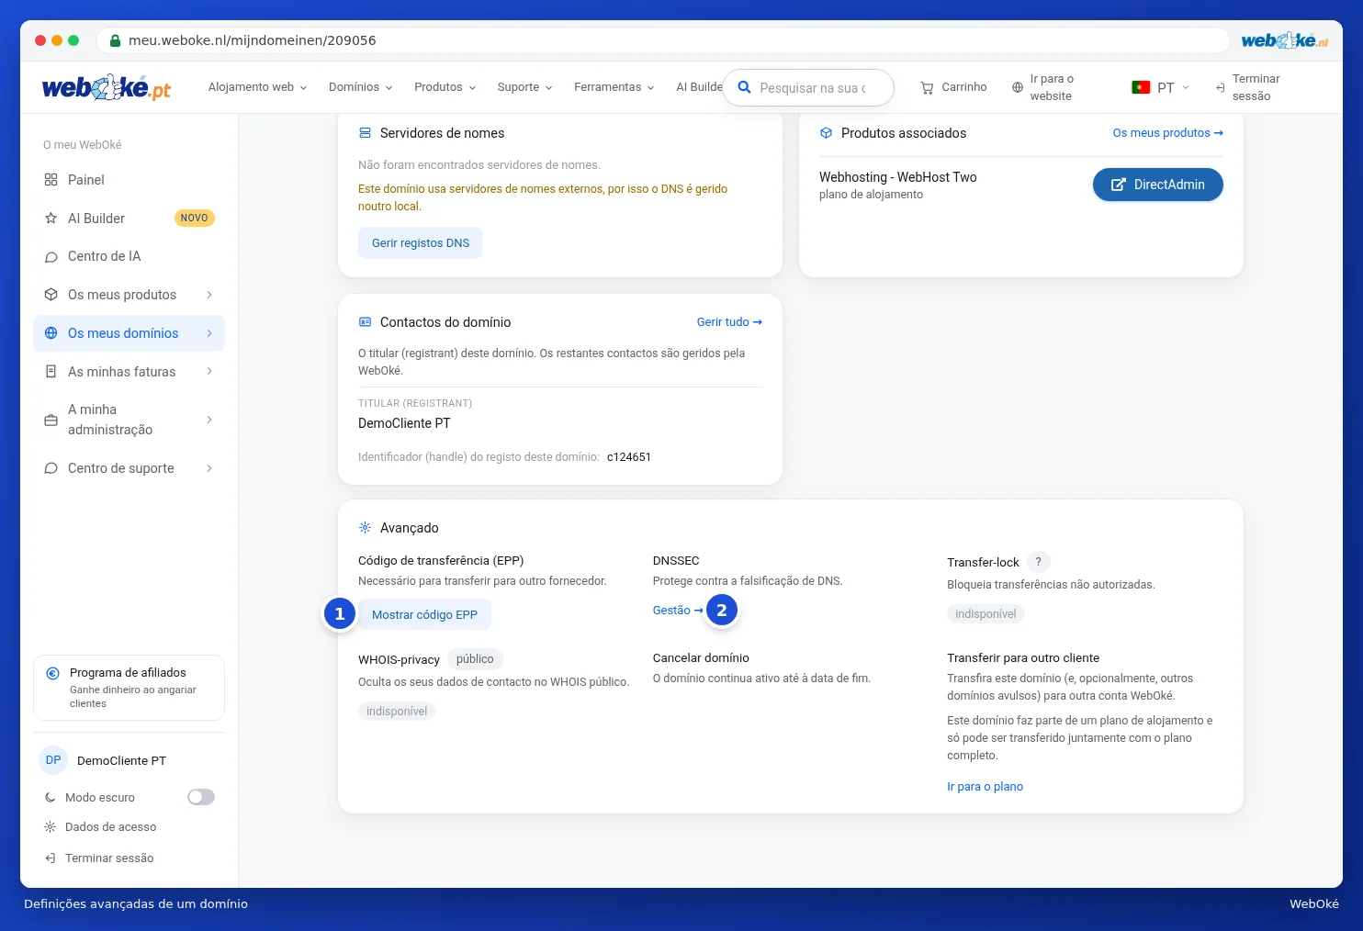Image resolution: width=1363 pixels, height=931 pixels.
Task: Toggle the Modo escuro switch
Action: click(201, 797)
